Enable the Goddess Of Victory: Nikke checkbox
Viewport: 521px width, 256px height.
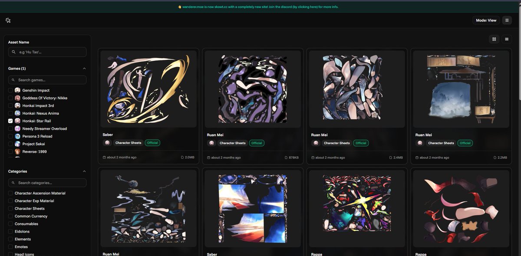[x=10, y=98]
